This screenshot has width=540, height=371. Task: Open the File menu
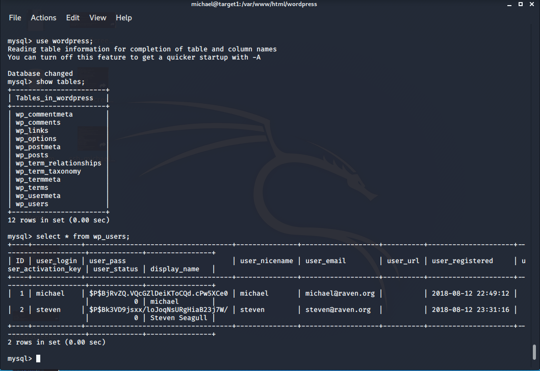pos(15,17)
